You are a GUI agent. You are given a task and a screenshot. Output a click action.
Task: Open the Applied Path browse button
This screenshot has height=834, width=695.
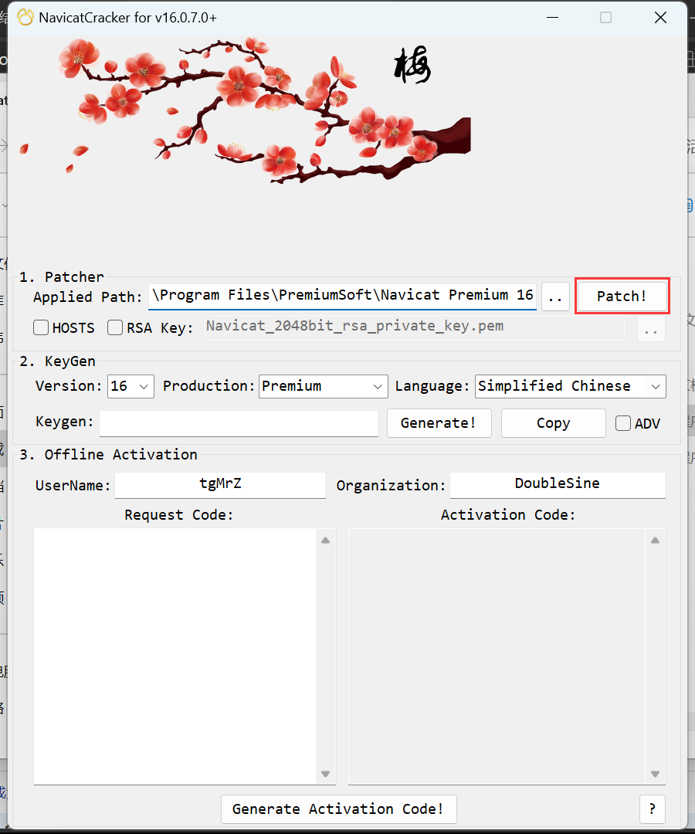[555, 297]
